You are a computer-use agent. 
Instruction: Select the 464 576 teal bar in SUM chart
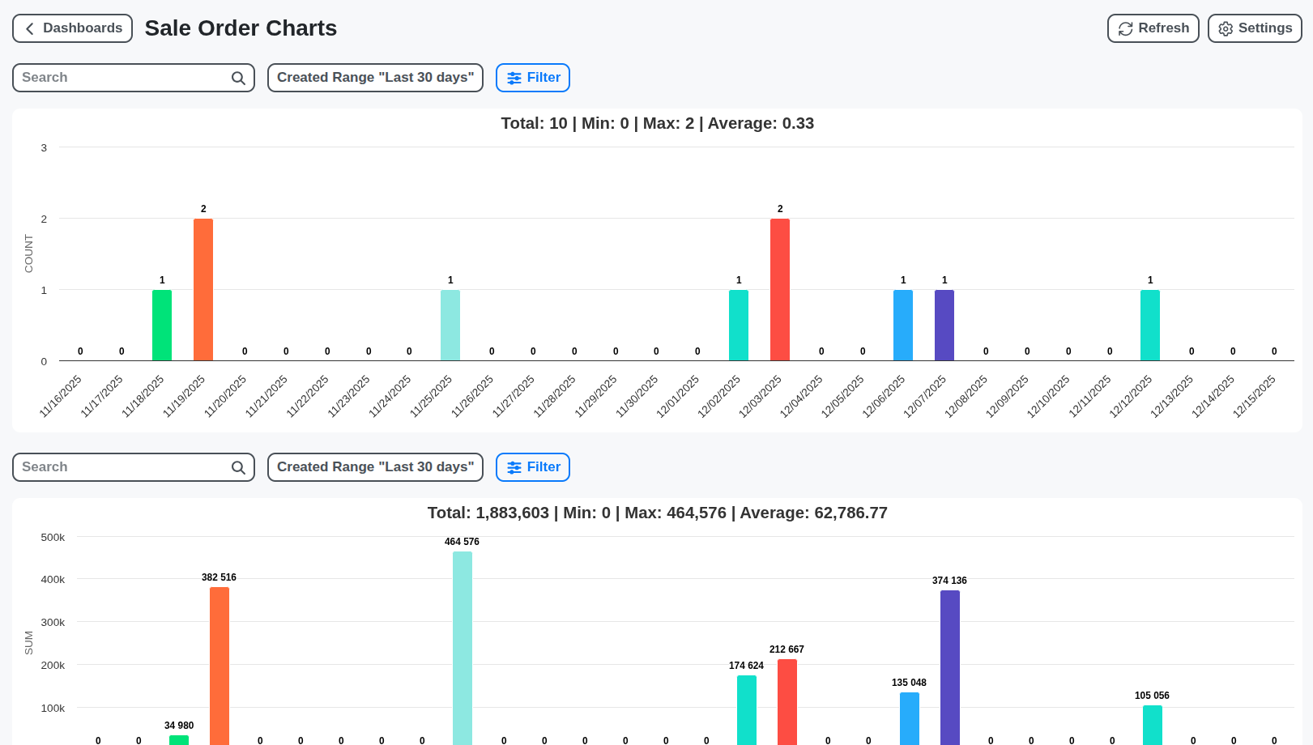tap(462, 648)
